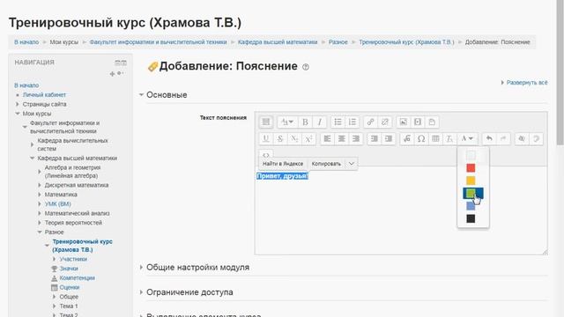Decrease the text indent
Viewport: 564px width, 317px height.
tap(375, 139)
